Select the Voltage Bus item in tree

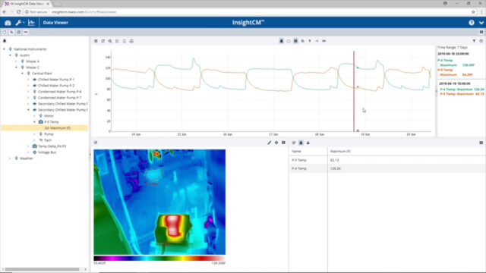[47, 152]
